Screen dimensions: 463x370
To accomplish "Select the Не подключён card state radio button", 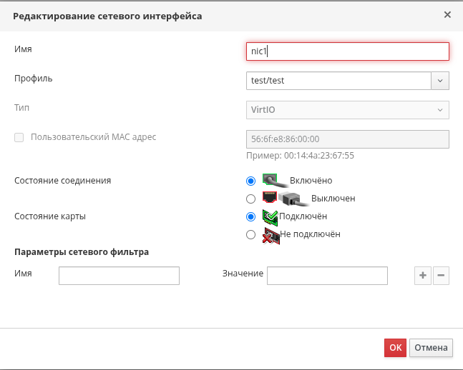I will click(250, 235).
